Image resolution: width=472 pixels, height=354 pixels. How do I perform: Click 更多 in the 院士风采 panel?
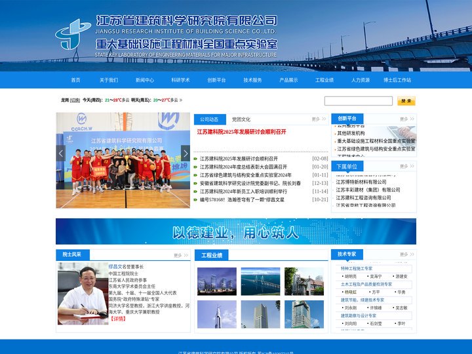(181, 255)
